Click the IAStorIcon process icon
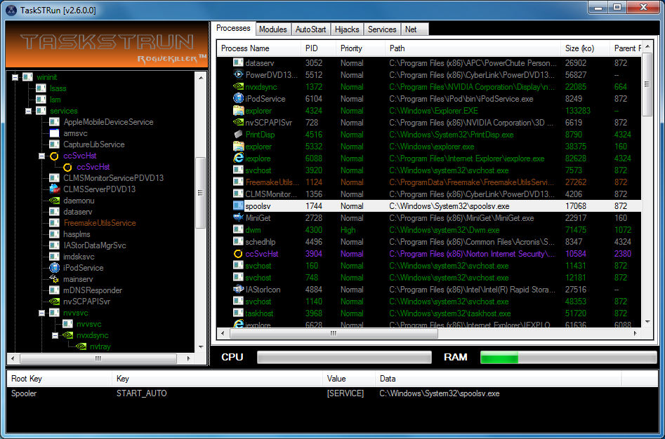Viewport: 665px width, 439px height. pyautogui.click(x=238, y=289)
